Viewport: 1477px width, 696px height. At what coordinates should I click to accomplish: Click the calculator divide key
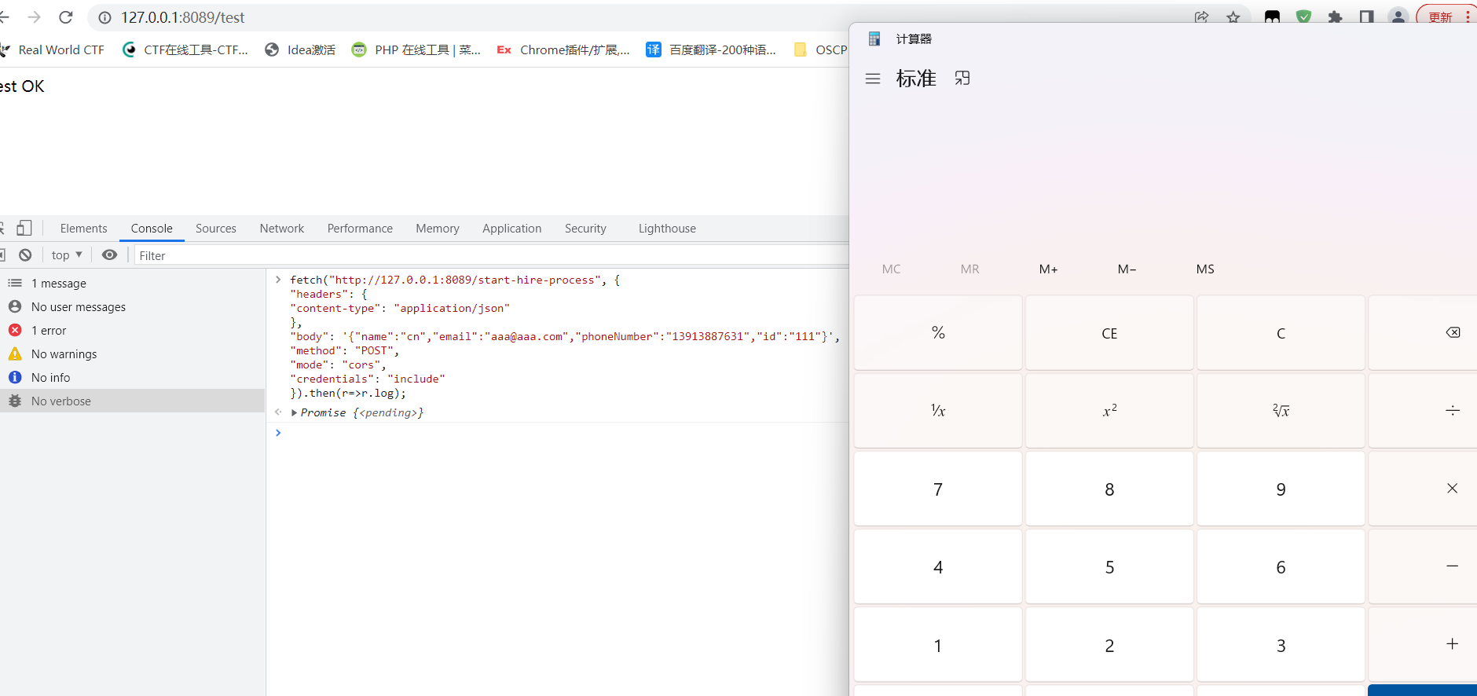click(1423, 411)
